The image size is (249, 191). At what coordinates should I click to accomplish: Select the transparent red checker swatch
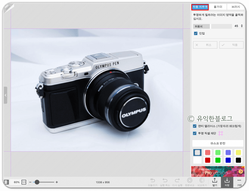point(208,152)
